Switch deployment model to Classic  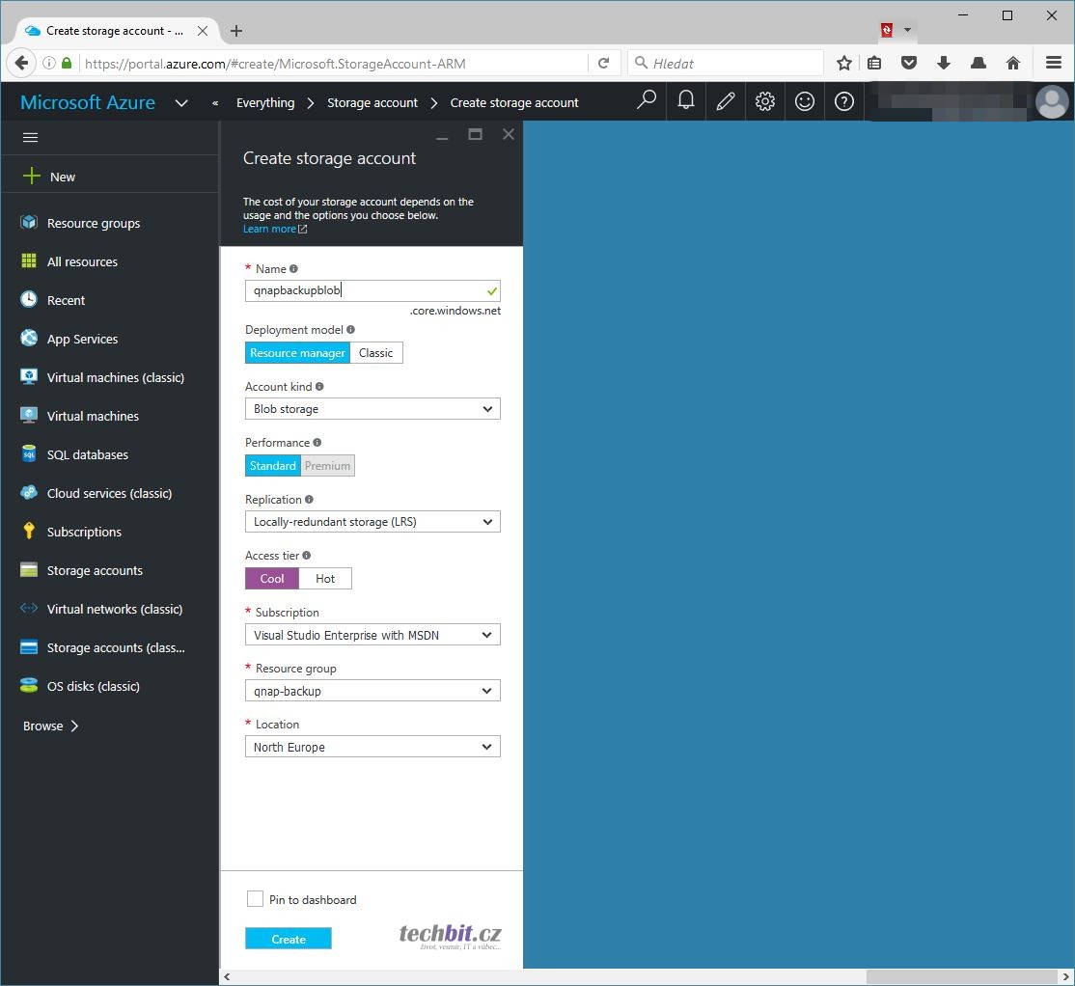click(x=375, y=353)
